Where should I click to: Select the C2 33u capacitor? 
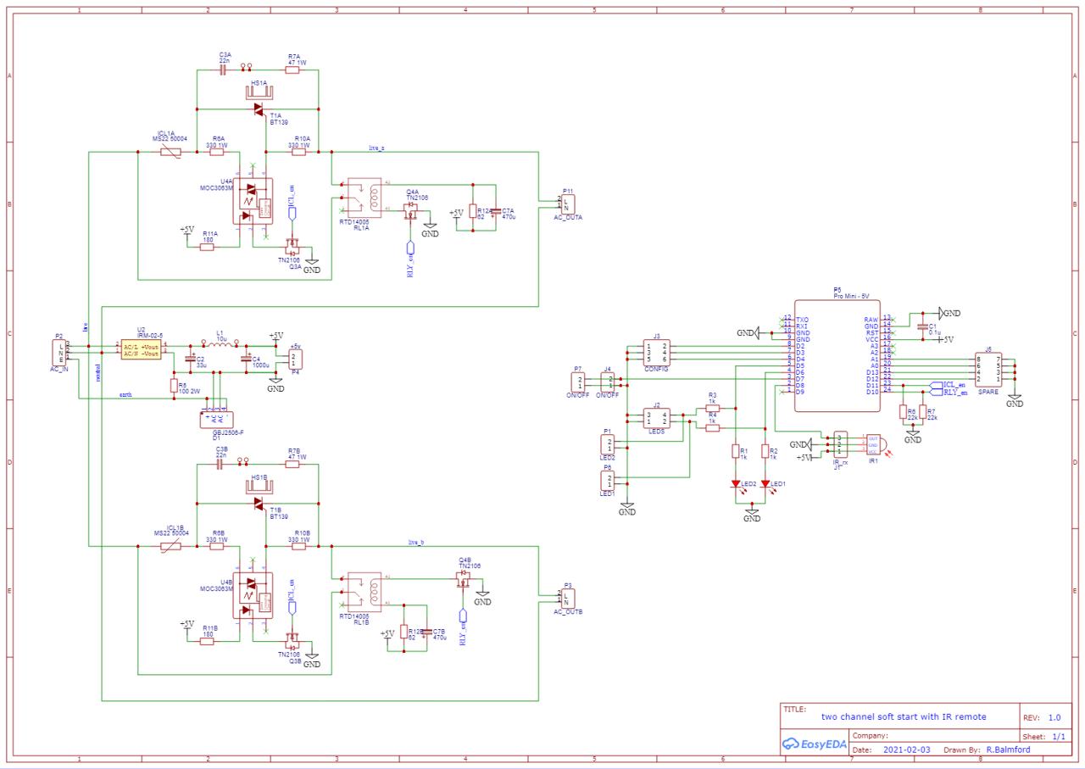click(x=192, y=359)
